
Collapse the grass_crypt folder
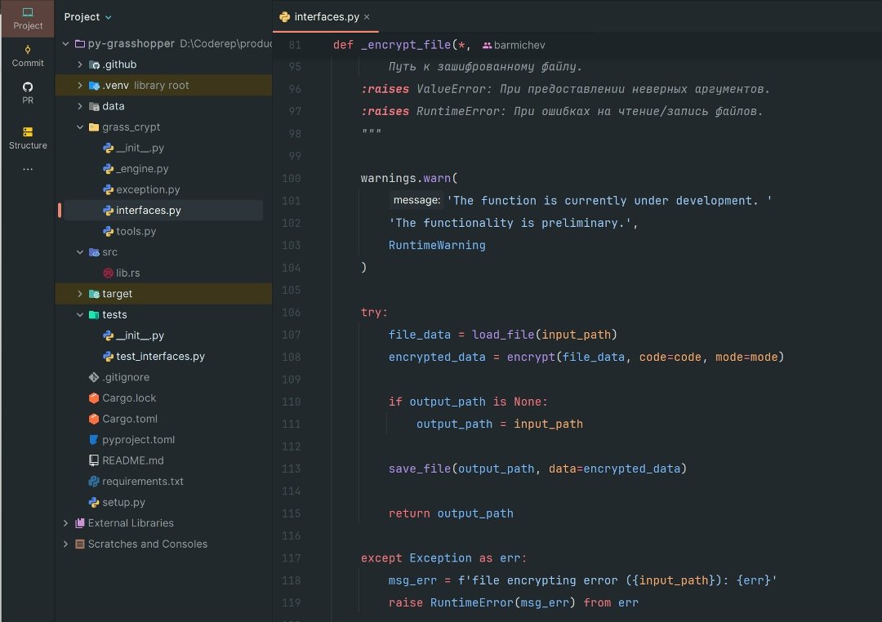[x=78, y=127]
